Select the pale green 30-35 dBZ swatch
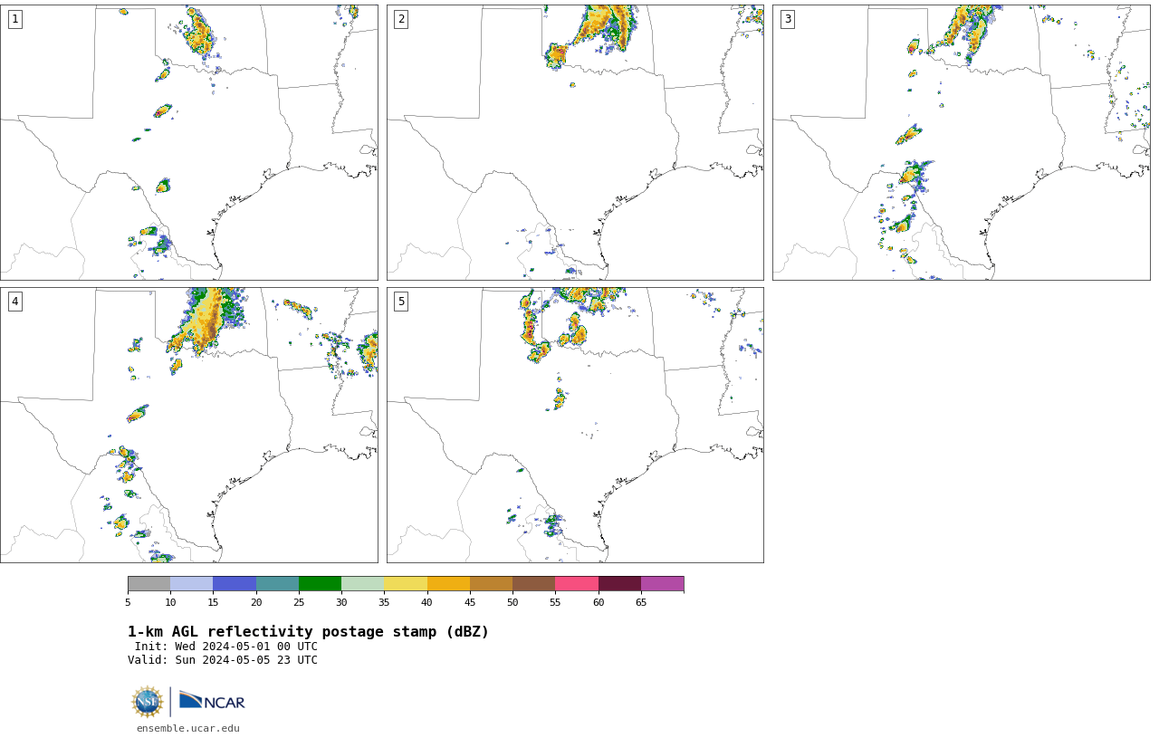 pyautogui.click(x=362, y=583)
